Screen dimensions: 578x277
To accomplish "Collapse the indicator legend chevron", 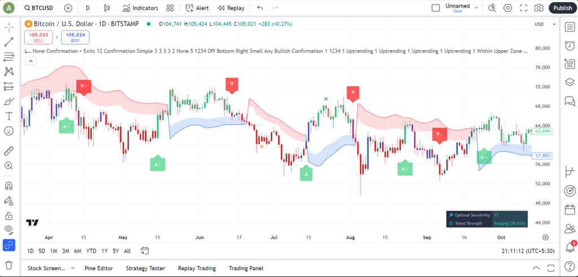I will click(30, 61).
